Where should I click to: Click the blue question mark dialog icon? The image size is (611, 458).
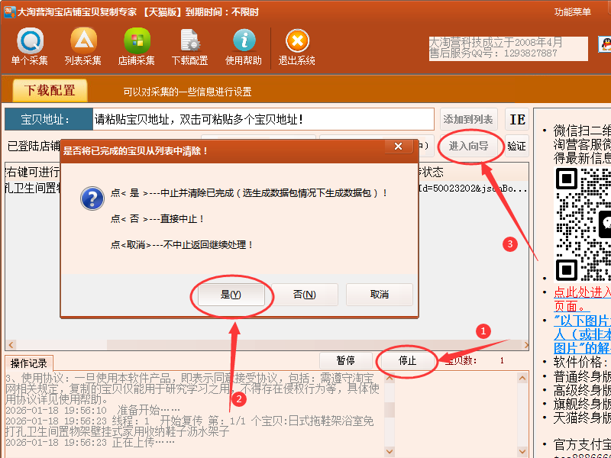(92, 199)
